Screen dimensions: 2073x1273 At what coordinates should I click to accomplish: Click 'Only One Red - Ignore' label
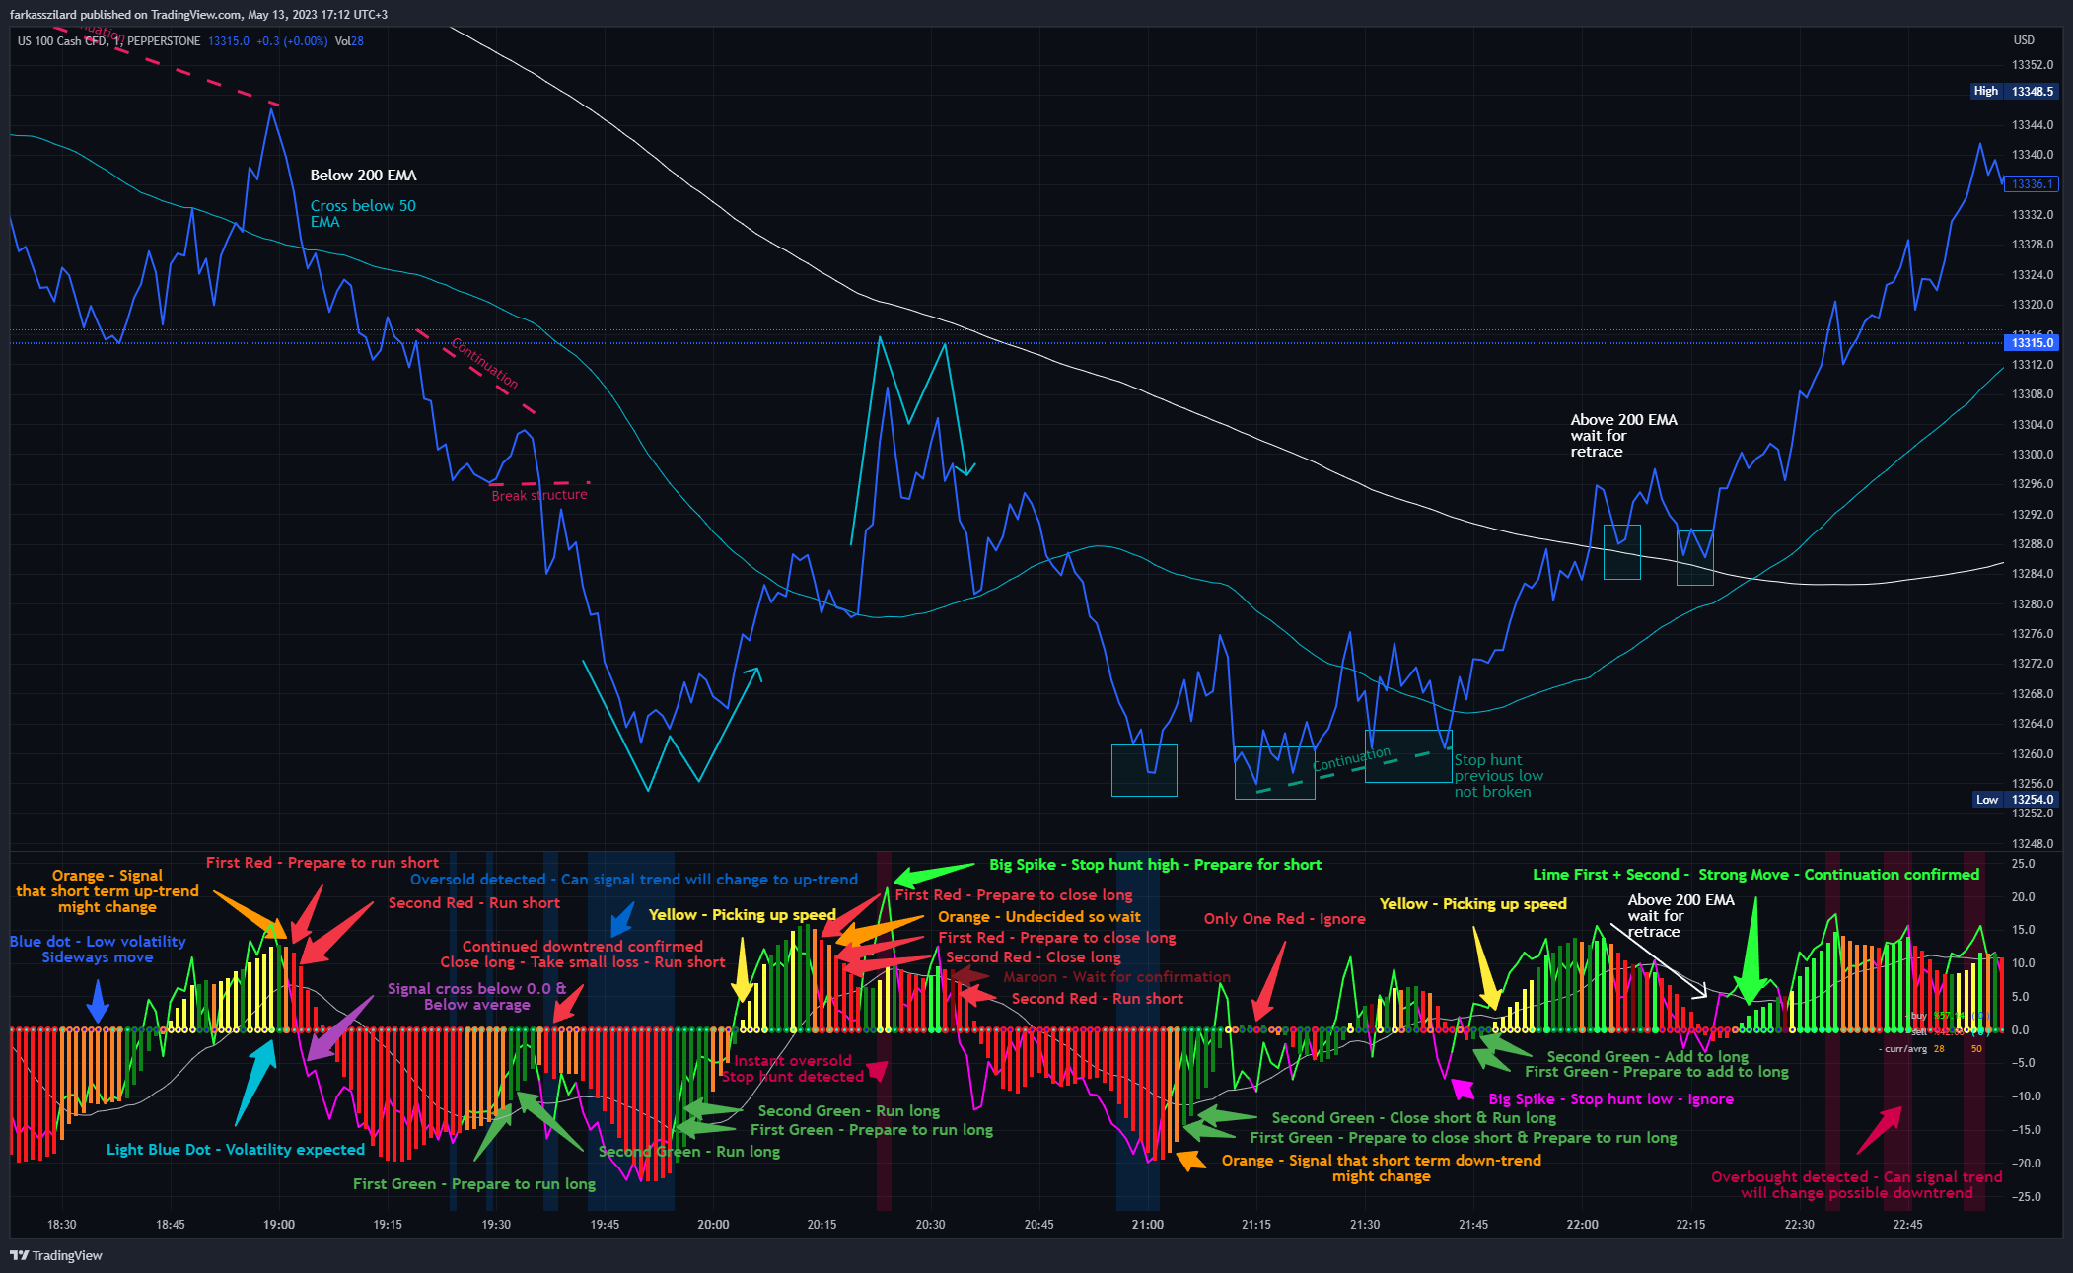coord(1284,919)
